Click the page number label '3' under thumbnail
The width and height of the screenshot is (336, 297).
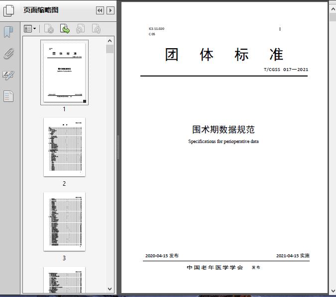pos(64,258)
